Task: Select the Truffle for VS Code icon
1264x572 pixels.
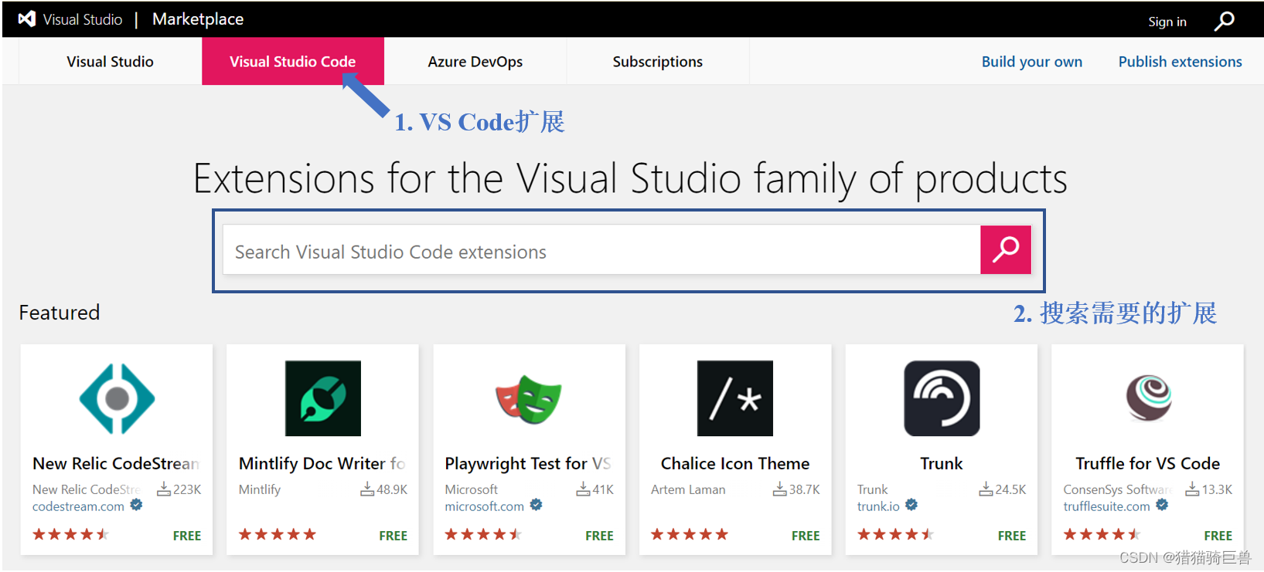Action: [x=1148, y=398]
